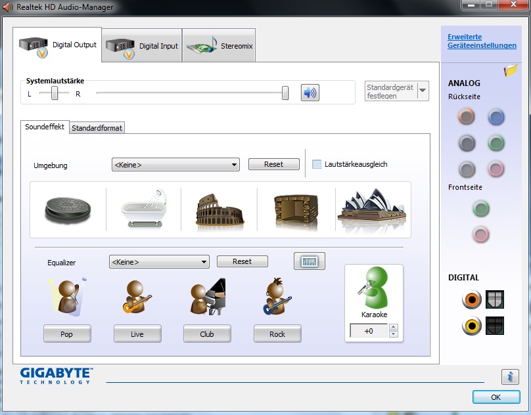Click the upper optical digital port
Viewport: 531px width, 415px height.
coord(495,299)
